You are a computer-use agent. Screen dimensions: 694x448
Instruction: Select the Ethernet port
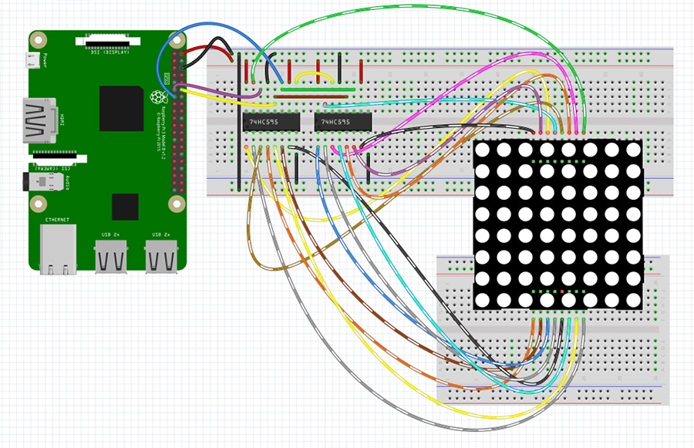[x=58, y=249]
